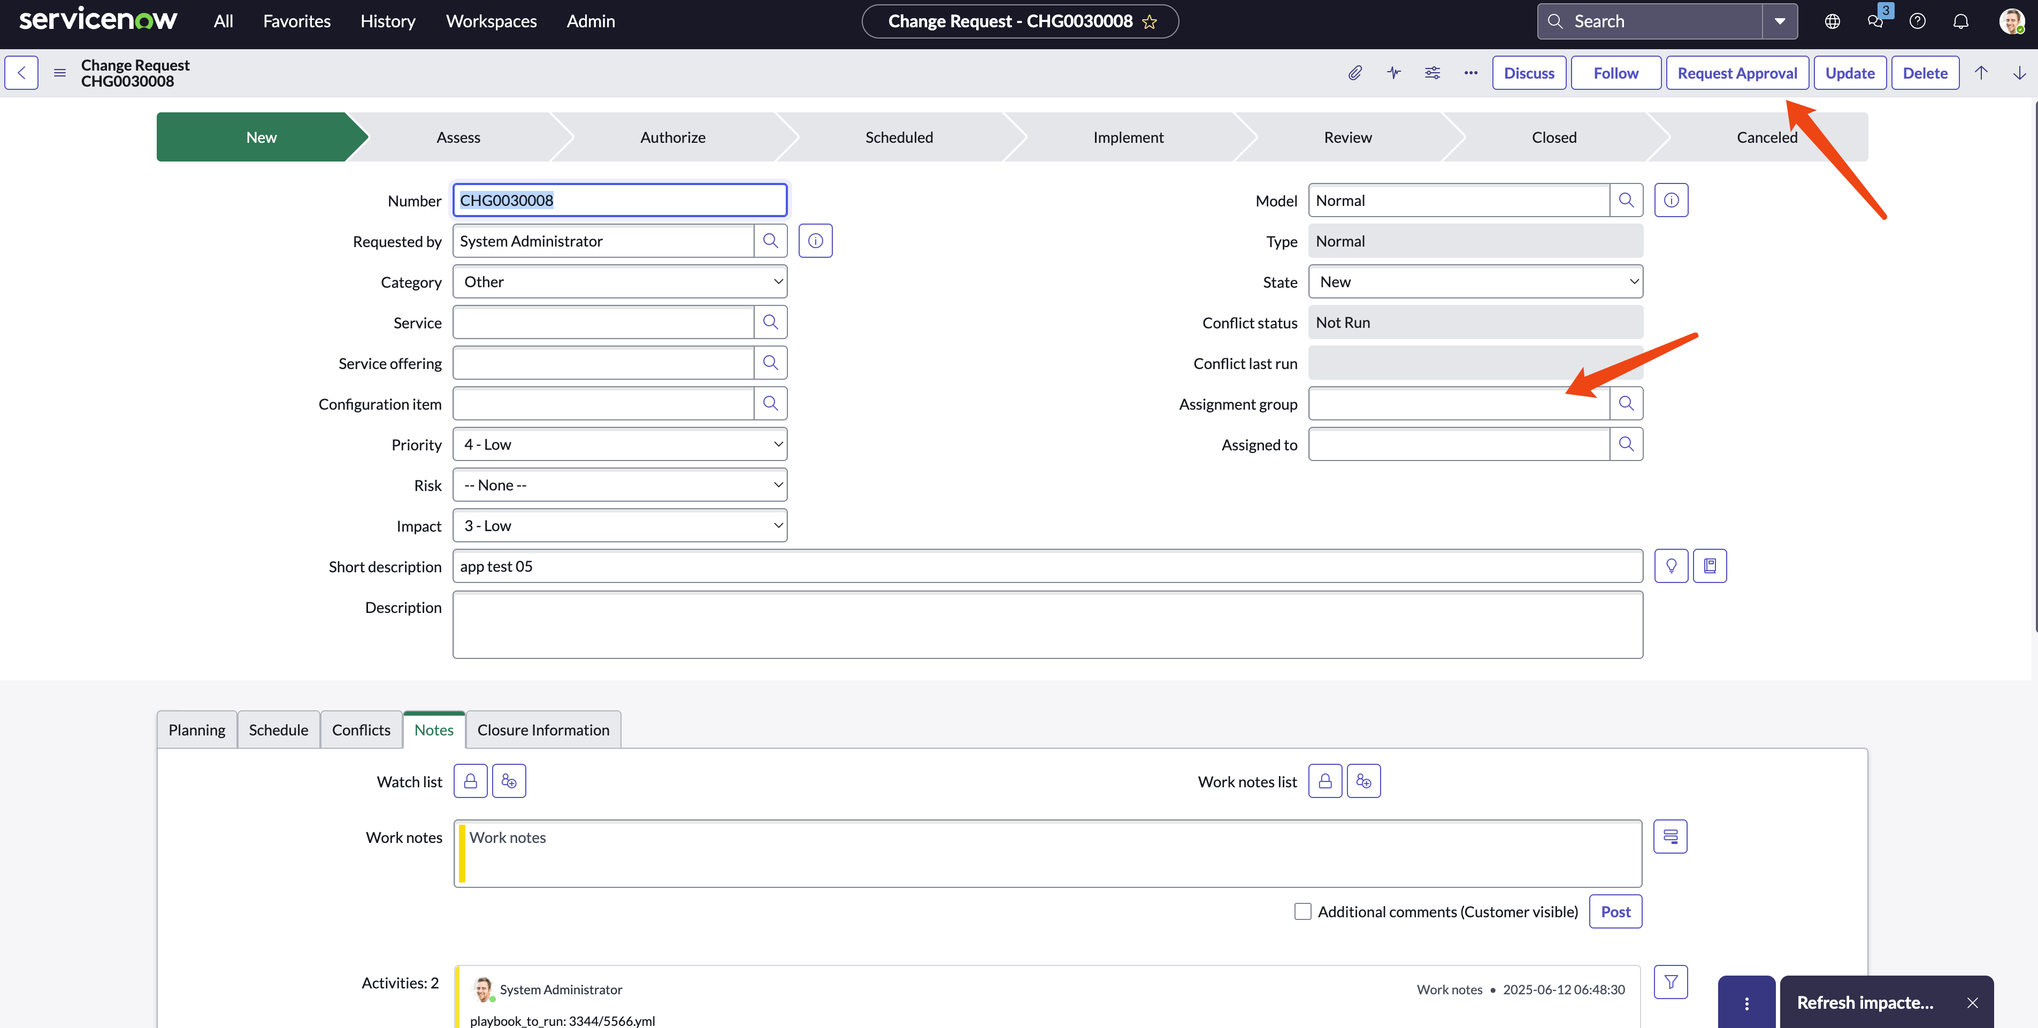
Task: Open the activity stream pulse icon
Action: pyautogui.click(x=1393, y=73)
